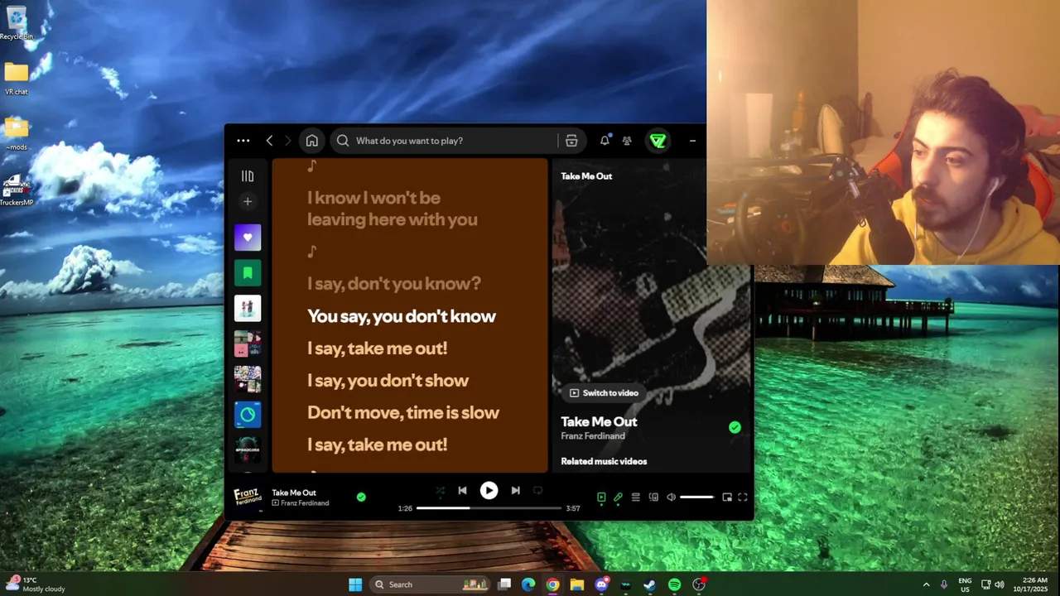Seek on the song progress bar
Image resolution: width=1060 pixels, height=596 pixels.
(489, 508)
